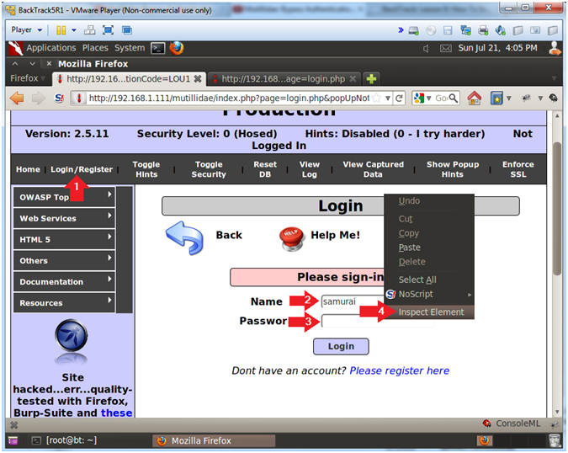Choose Inspect Element in context menu
This screenshot has width=568, height=453.
point(429,312)
